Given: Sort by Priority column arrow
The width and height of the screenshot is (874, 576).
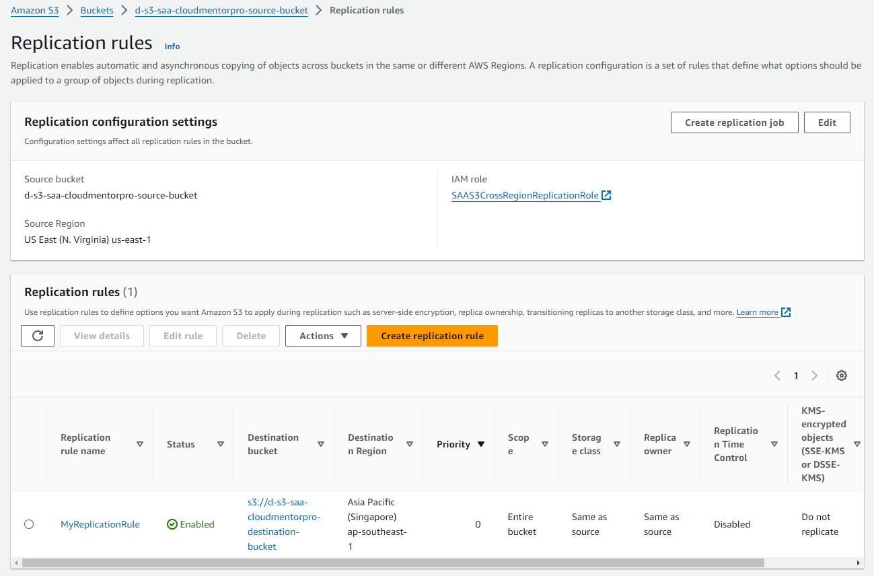Looking at the screenshot, I should (x=481, y=444).
